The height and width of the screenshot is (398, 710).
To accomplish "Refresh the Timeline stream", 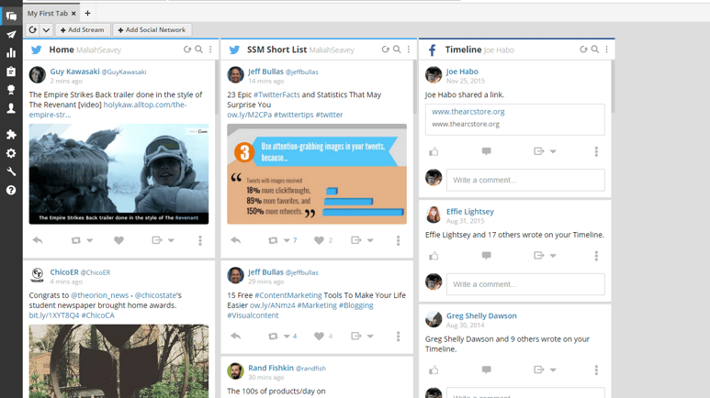I will click(x=583, y=50).
